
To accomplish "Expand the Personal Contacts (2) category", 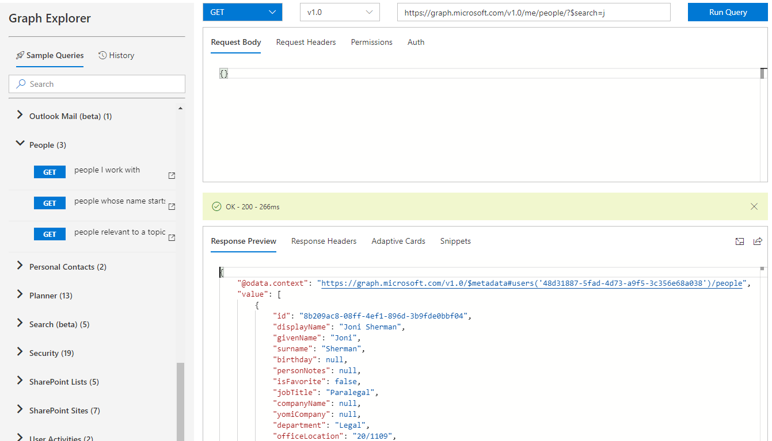I will [20, 266].
